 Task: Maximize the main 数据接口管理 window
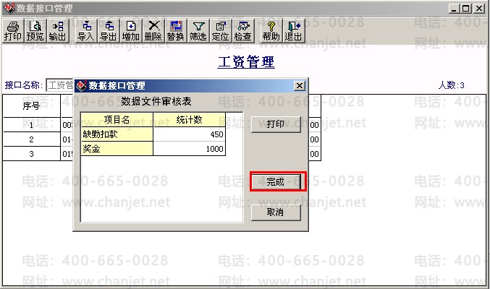pyautogui.click(x=465, y=9)
